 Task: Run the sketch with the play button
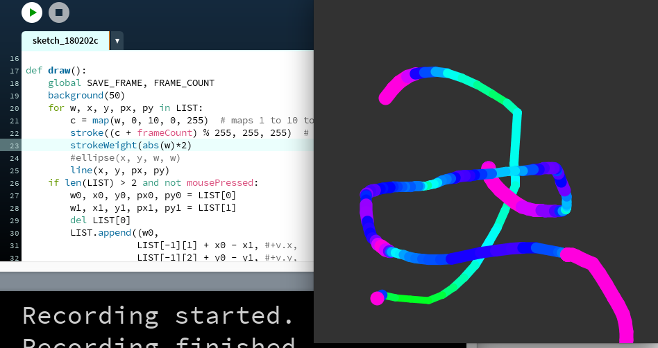[x=32, y=12]
